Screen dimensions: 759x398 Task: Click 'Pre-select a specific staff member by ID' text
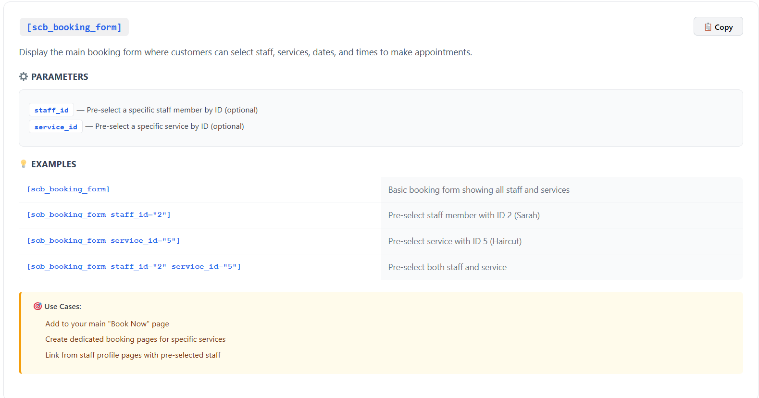click(x=172, y=110)
